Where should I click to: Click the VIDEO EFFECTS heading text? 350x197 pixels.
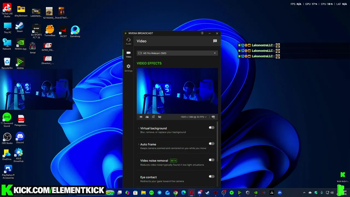pyautogui.click(x=149, y=63)
